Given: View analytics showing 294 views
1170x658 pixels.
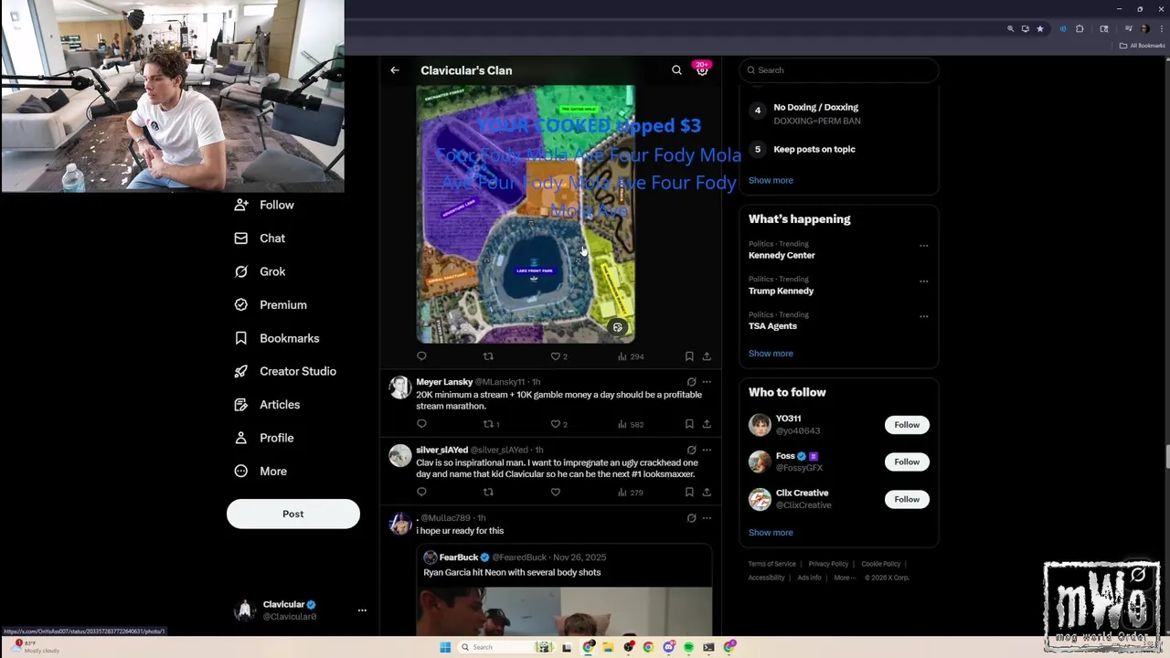Looking at the screenshot, I should (631, 356).
